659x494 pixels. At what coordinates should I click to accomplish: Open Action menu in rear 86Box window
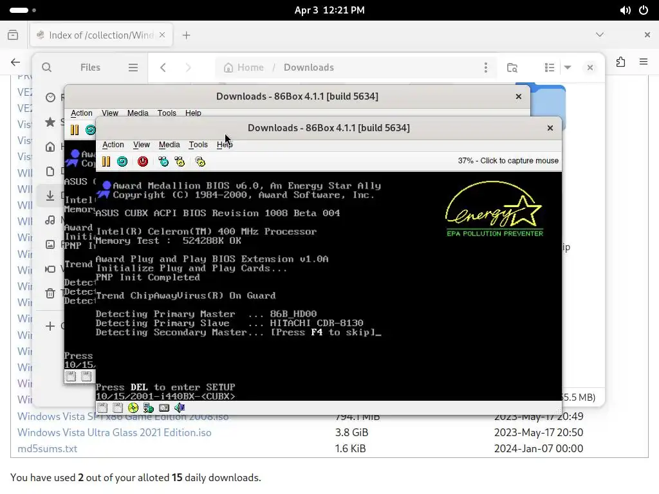coord(81,113)
